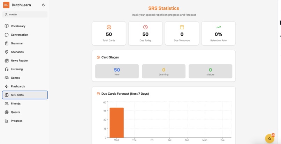Viewport: 281px width, 144px height.
Task: Click the icon beside Card Stages heading
Action: [x=98, y=57]
